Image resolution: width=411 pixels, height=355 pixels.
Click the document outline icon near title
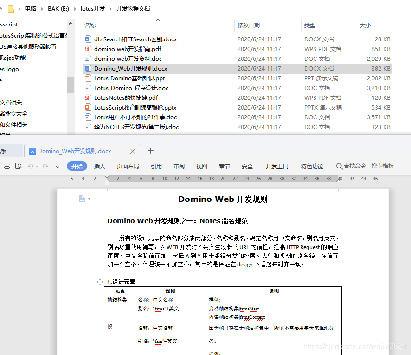82,199
